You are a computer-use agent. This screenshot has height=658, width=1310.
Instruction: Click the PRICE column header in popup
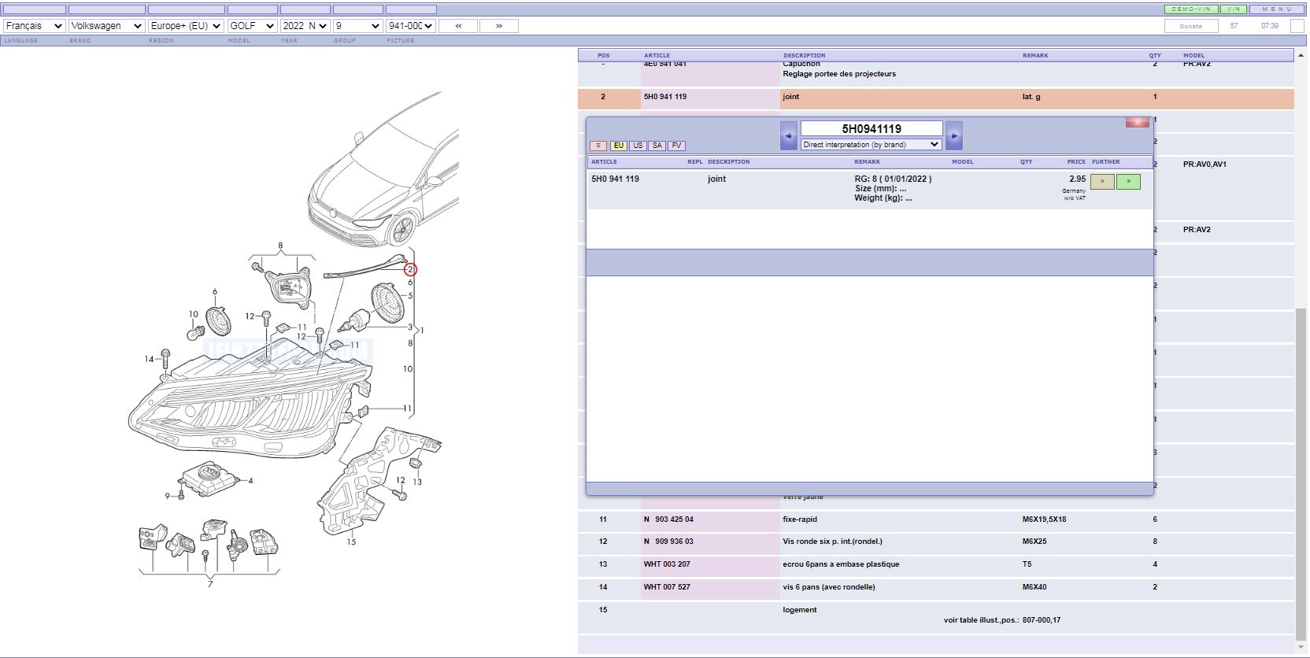click(1076, 162)
